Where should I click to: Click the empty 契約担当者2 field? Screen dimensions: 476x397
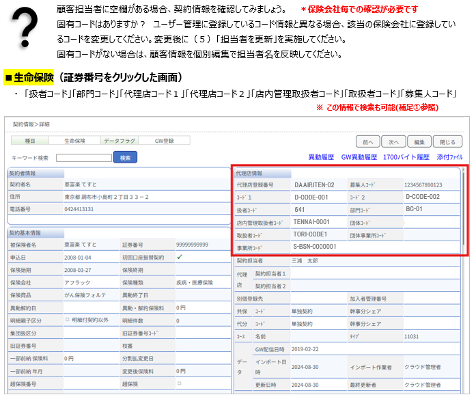375,286
